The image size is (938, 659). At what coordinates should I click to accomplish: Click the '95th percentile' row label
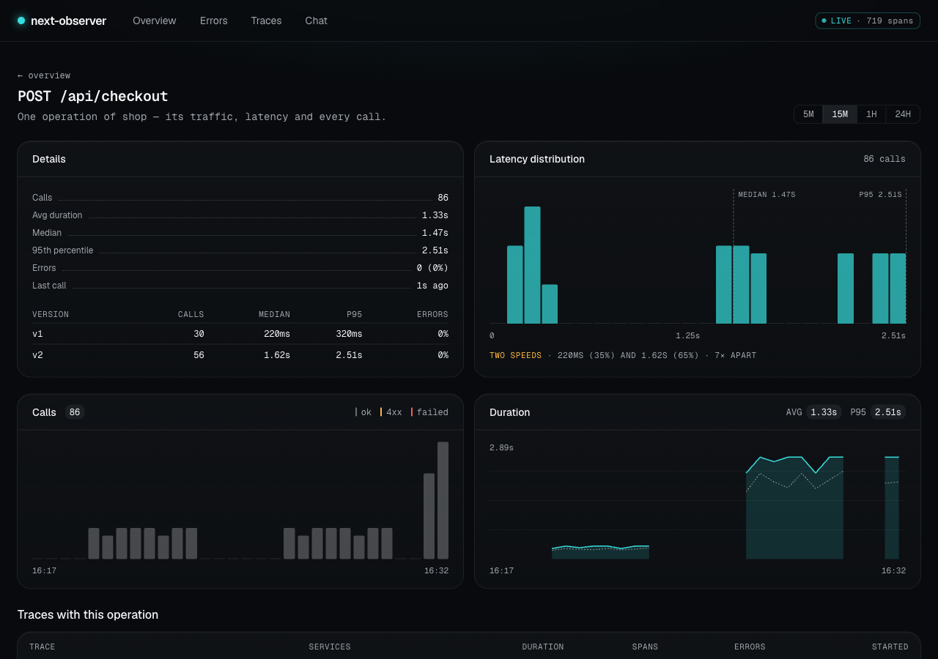(63, 250)
